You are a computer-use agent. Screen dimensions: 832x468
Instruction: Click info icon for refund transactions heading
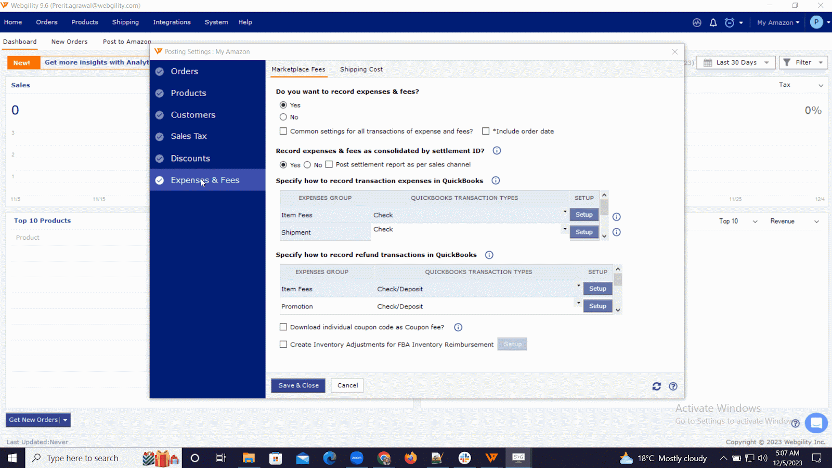(489, 255)
